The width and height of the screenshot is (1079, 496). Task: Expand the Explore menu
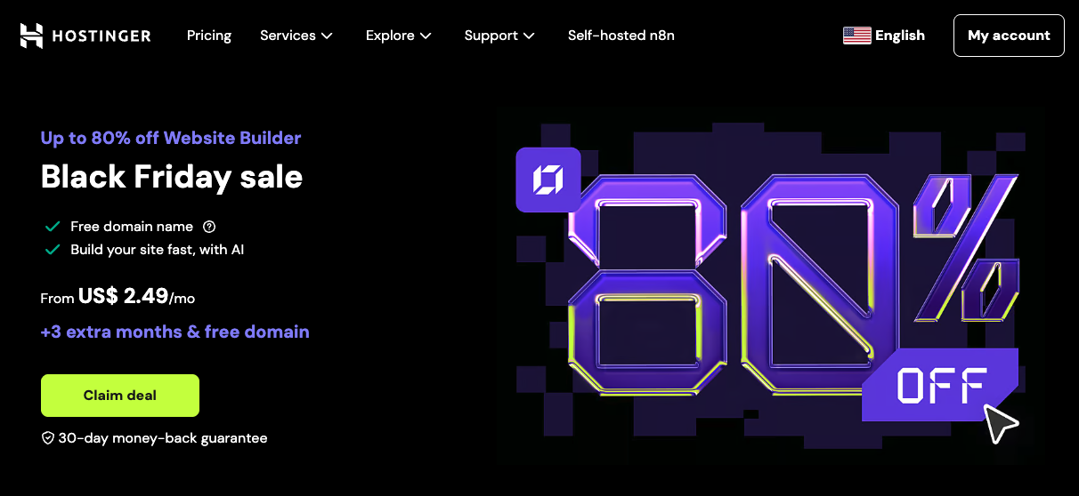pyautogui.click(x=399, y=36)
